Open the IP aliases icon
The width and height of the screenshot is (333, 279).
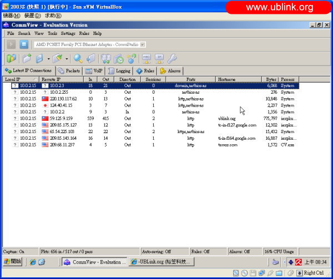(x=159, y=59)
